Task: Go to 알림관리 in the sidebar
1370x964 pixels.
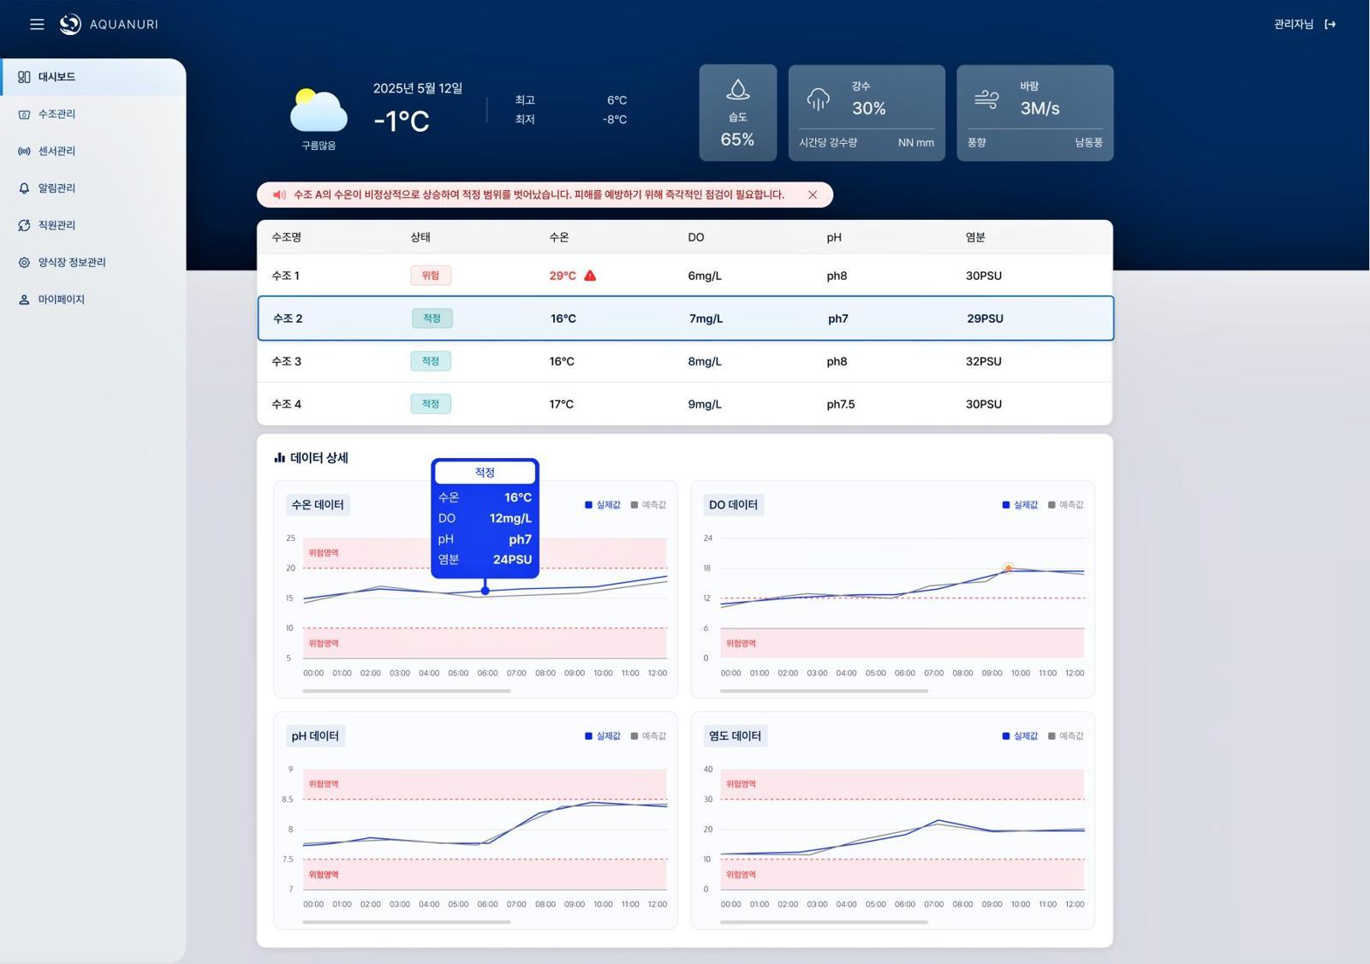Action: (57, 188)
